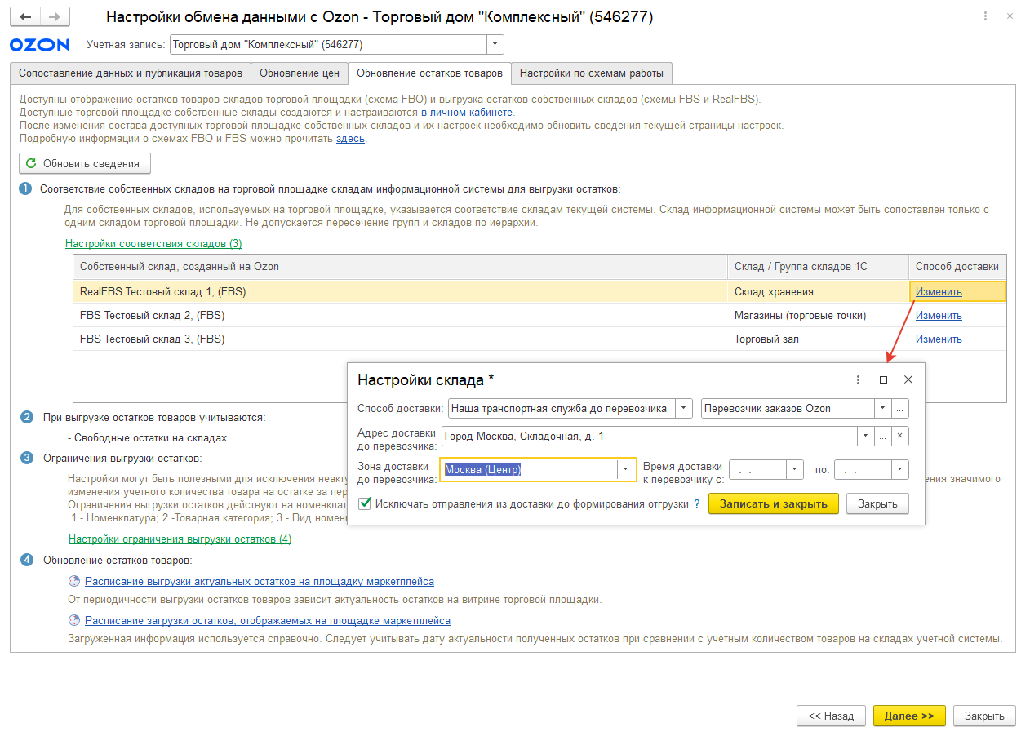Click Обновить сведения button
This screenshot has width=1030, height=736.
coord(85,163)
